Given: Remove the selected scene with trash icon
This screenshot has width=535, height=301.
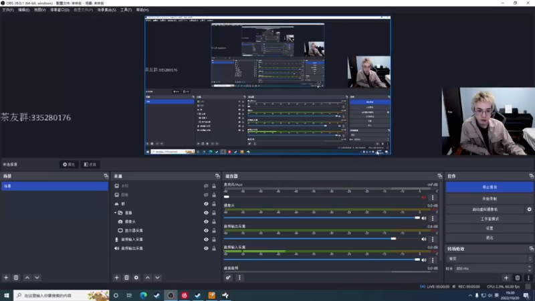Looking at the screenshot, I should [x=16, y=278].
